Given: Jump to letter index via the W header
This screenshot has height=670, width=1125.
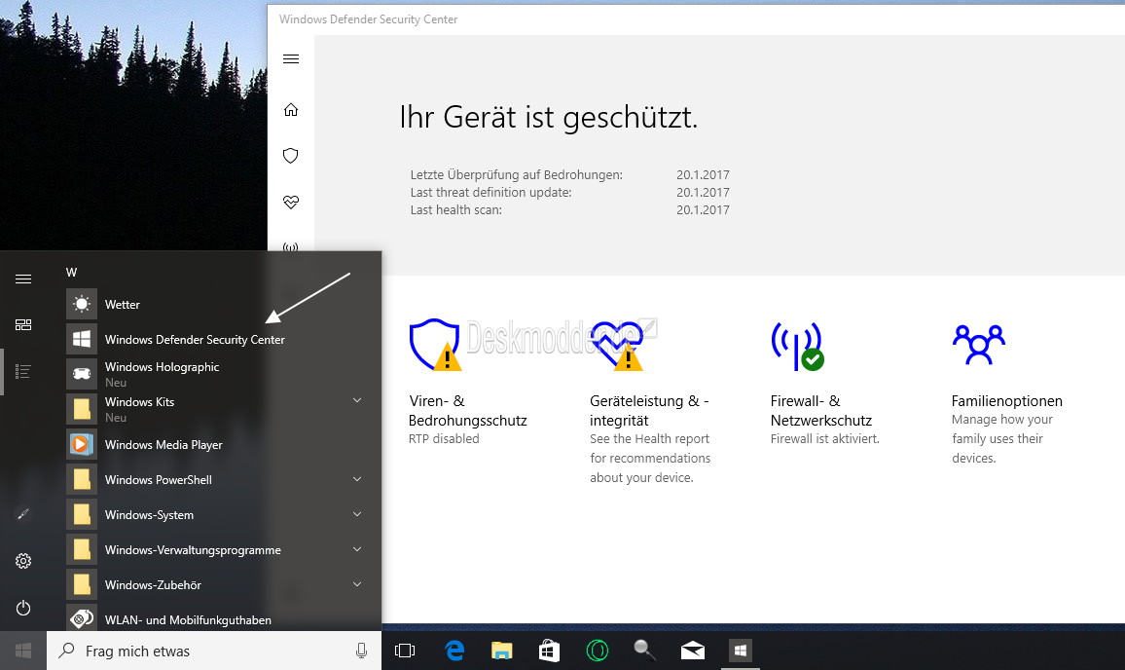Looking at the screenshot, I should pos(72,272).
